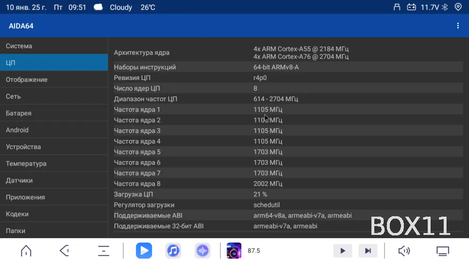Open the Датчики section
This screenshot has width=469, height=263.
coord(54,180)
